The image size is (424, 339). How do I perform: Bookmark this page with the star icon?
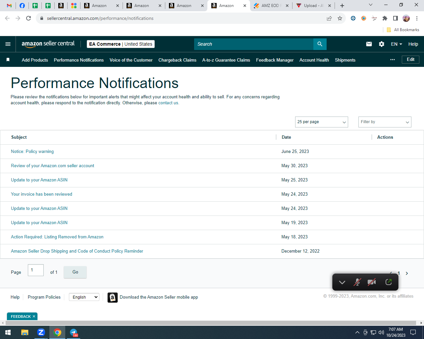(340, 18)
